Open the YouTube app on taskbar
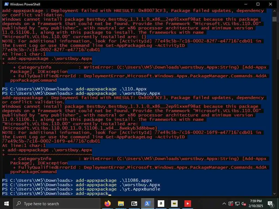The width and height of the screenshot is (279, 209). (x=187, y=204)
